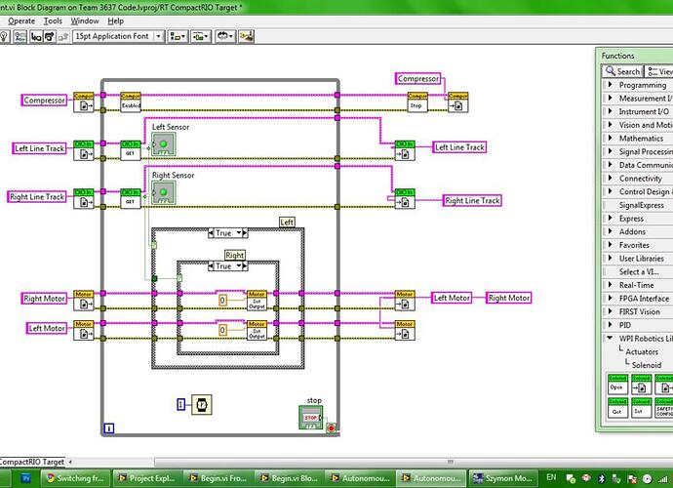Open the Help menu
The height and width of the screenshot is (488, 673).
[x=115, y=21]
